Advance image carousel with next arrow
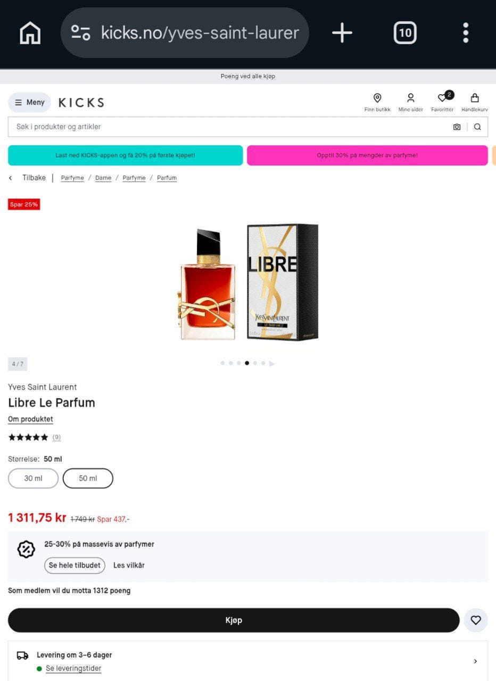 [x=272, y=364]
